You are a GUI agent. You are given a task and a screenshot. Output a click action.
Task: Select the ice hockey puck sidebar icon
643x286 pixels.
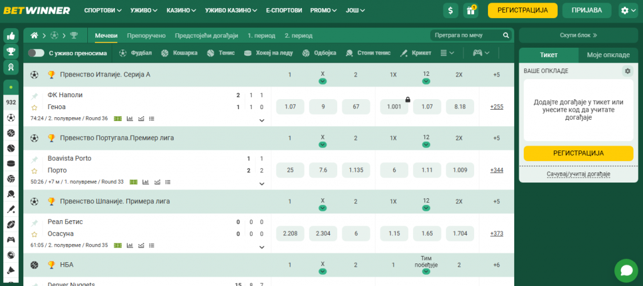[11, 164]
